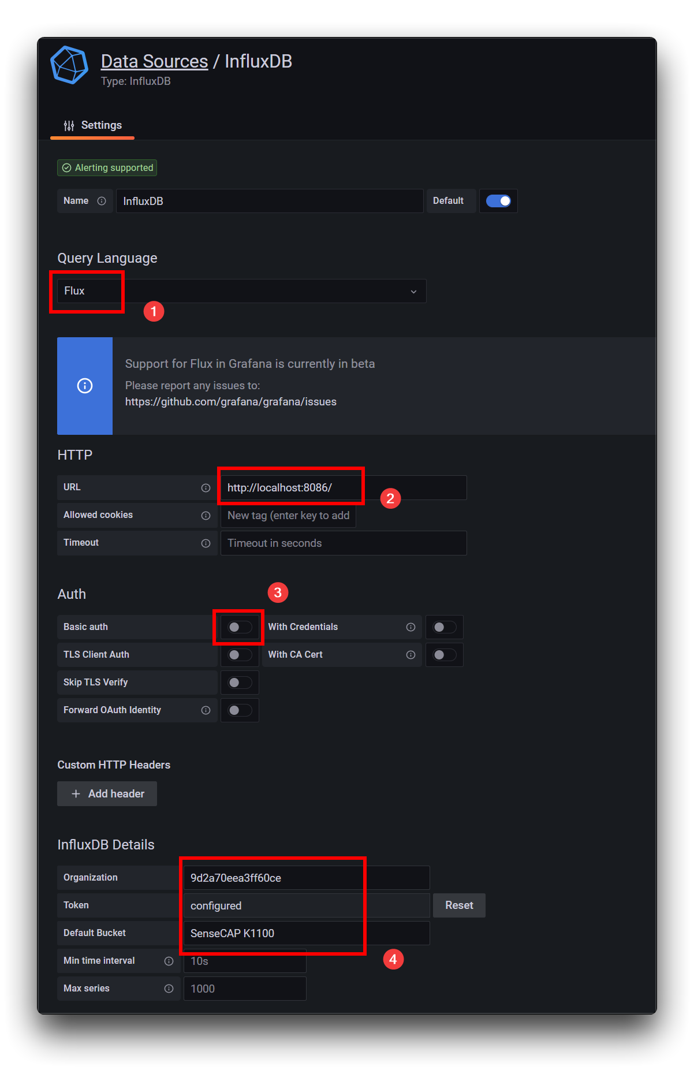Select the Settings tab

92,126
